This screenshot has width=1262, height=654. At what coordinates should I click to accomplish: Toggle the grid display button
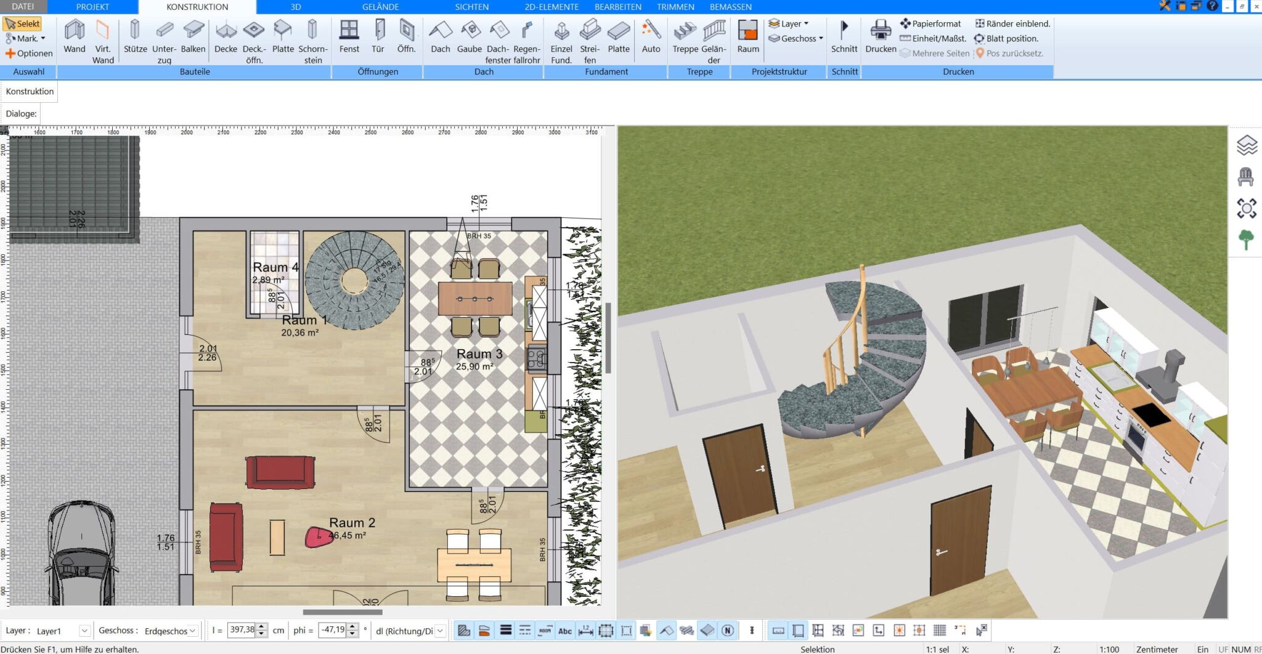[x=940, y=631]
